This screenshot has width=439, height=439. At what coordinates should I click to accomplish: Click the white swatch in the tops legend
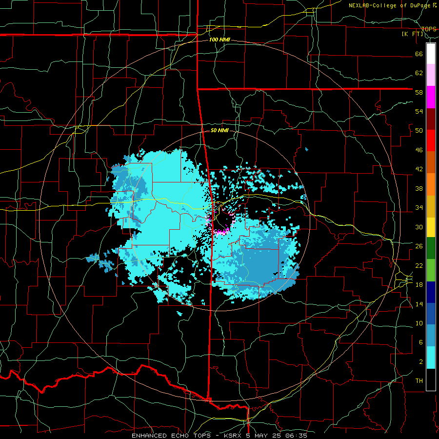click(431, 54)
